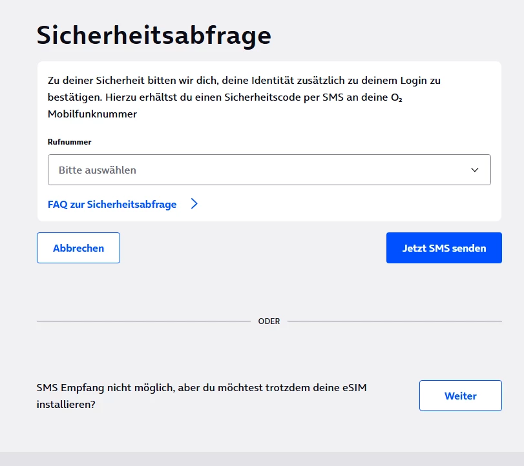Click the O₂ text in the description
Screen dimensions: 524x466
[397, 97]
